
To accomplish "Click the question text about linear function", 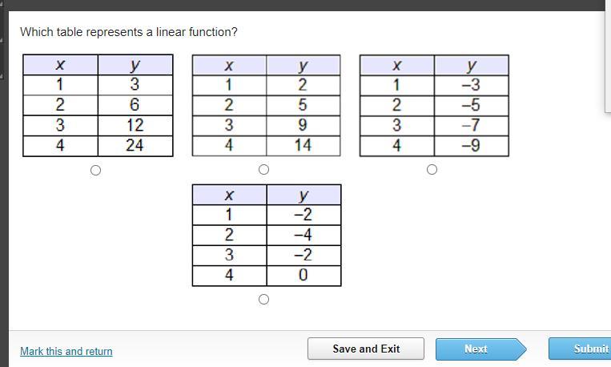I will point(129,32).
